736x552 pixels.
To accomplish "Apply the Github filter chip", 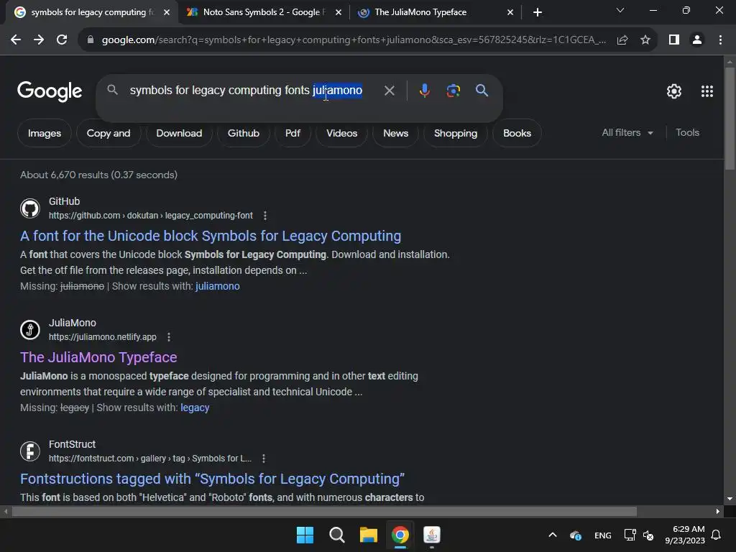I will [244, 133].
